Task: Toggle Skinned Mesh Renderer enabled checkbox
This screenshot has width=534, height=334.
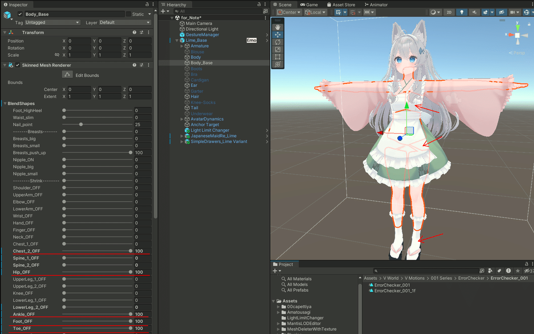Action: tap(18, 65)
